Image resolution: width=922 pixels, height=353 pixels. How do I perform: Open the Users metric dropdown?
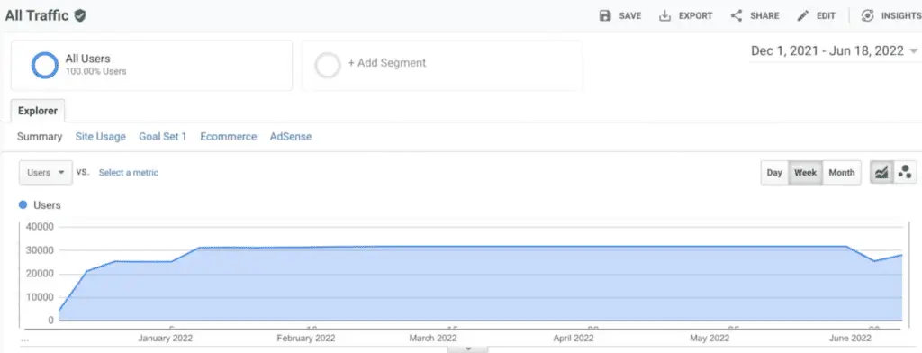46,173
